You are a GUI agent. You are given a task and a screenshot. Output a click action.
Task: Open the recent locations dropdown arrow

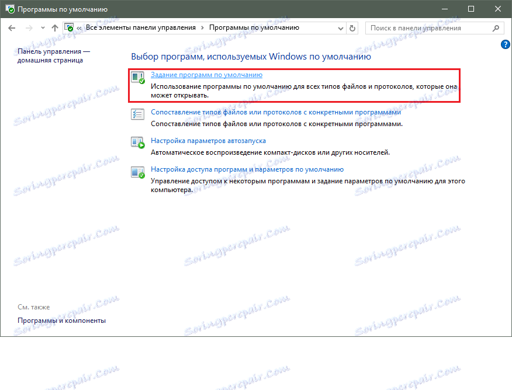(x=43, y=28)
